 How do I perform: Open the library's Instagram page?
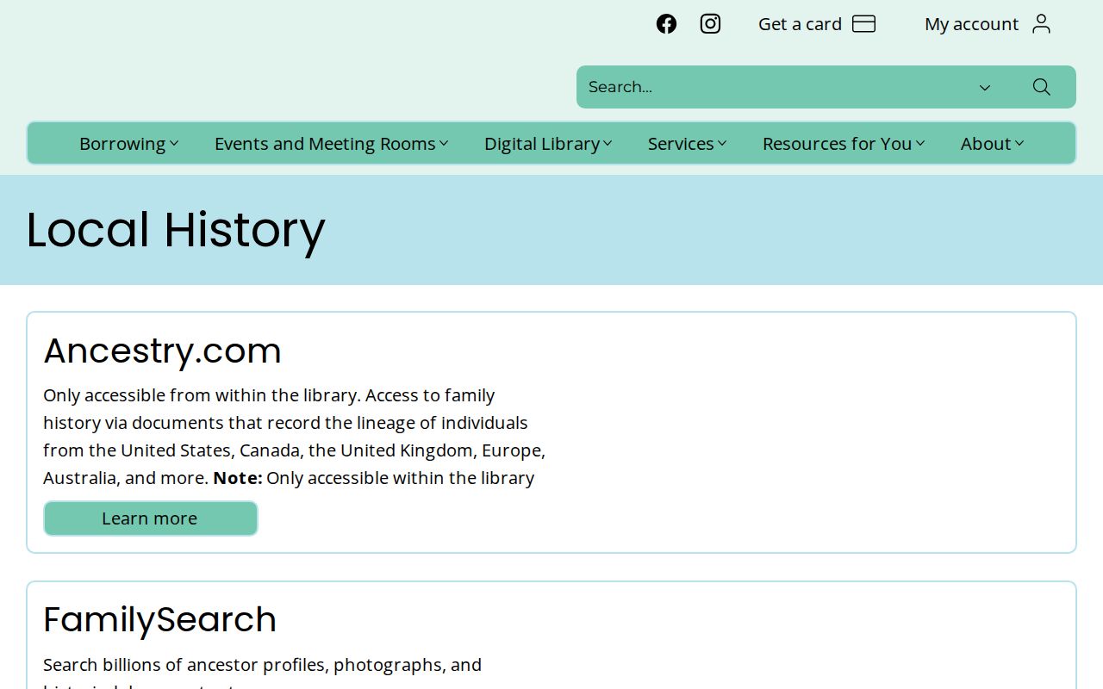(710, 24)
